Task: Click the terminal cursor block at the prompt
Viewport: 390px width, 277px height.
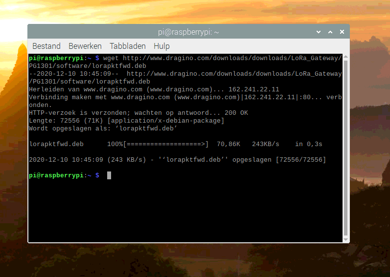Action: point(109,175)
